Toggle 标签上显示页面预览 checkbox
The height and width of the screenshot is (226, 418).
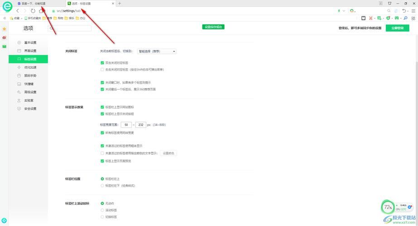click(102, 161)
